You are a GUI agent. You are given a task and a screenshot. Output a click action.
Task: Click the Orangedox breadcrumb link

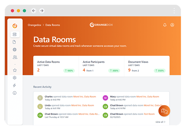[x=34, y=25]
